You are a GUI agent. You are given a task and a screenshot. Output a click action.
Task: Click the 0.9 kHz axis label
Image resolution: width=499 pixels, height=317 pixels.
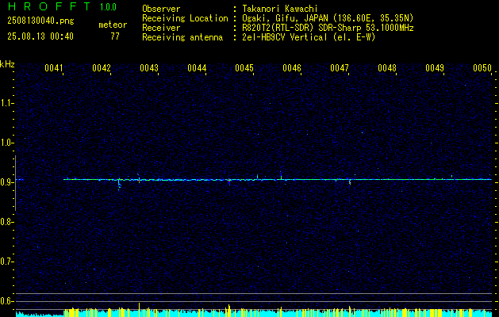(x=6, y=182)
